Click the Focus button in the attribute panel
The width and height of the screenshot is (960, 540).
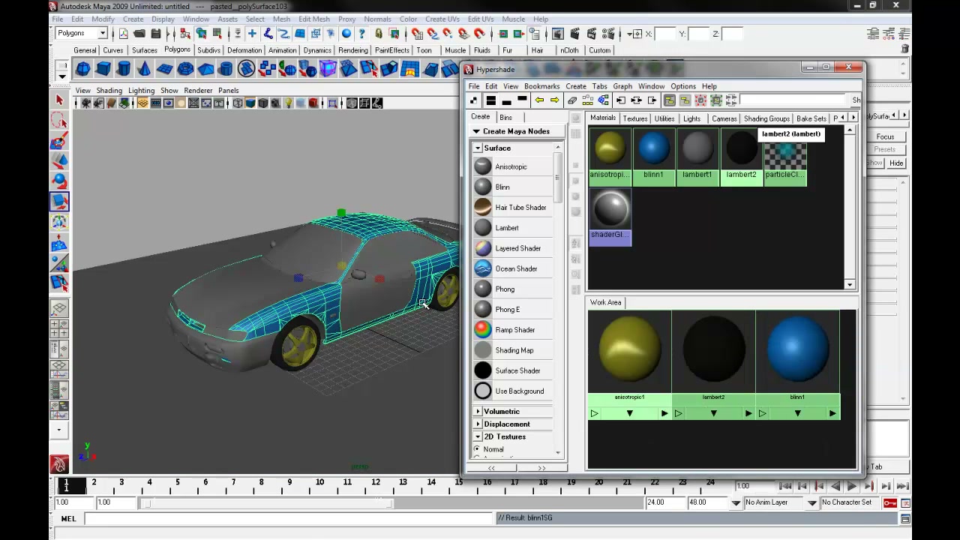tap(885, 136)
